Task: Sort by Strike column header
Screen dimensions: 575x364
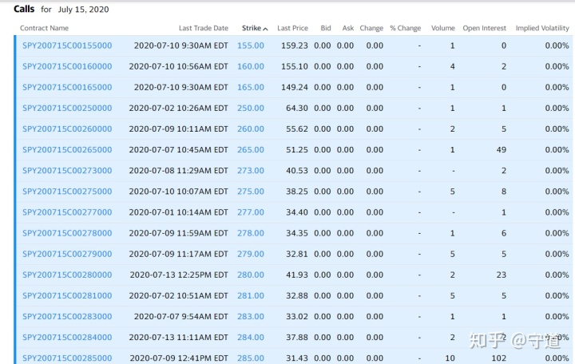Action: 252,28
